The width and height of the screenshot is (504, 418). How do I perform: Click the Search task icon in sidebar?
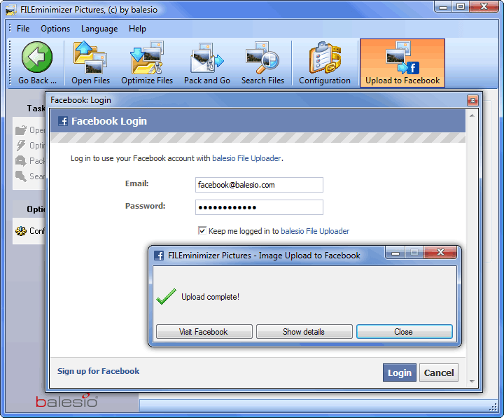click(21, 176)
